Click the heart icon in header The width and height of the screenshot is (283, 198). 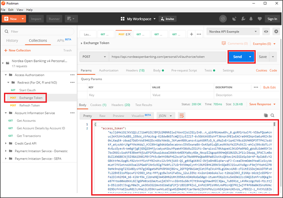pos(260,19)
